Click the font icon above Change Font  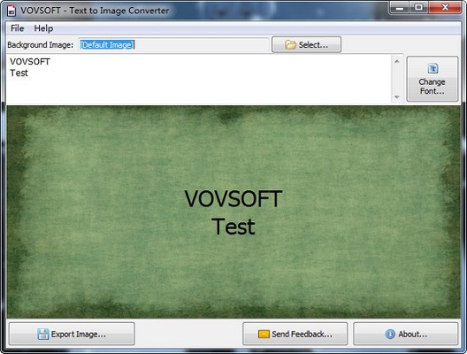(433, 68)
